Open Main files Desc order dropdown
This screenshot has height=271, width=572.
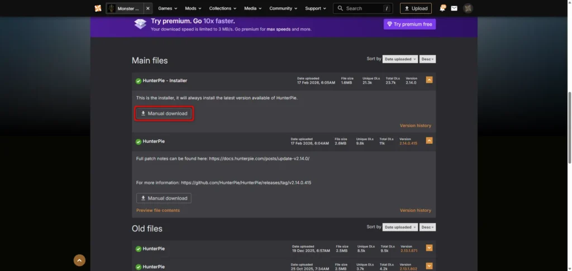coord(427,59)
